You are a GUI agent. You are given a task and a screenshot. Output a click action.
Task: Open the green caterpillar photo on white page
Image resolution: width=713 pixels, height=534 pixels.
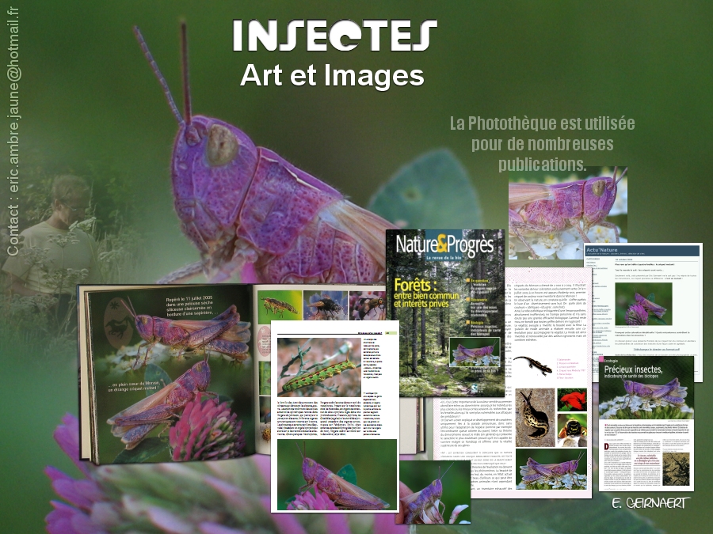coord(318,367)
